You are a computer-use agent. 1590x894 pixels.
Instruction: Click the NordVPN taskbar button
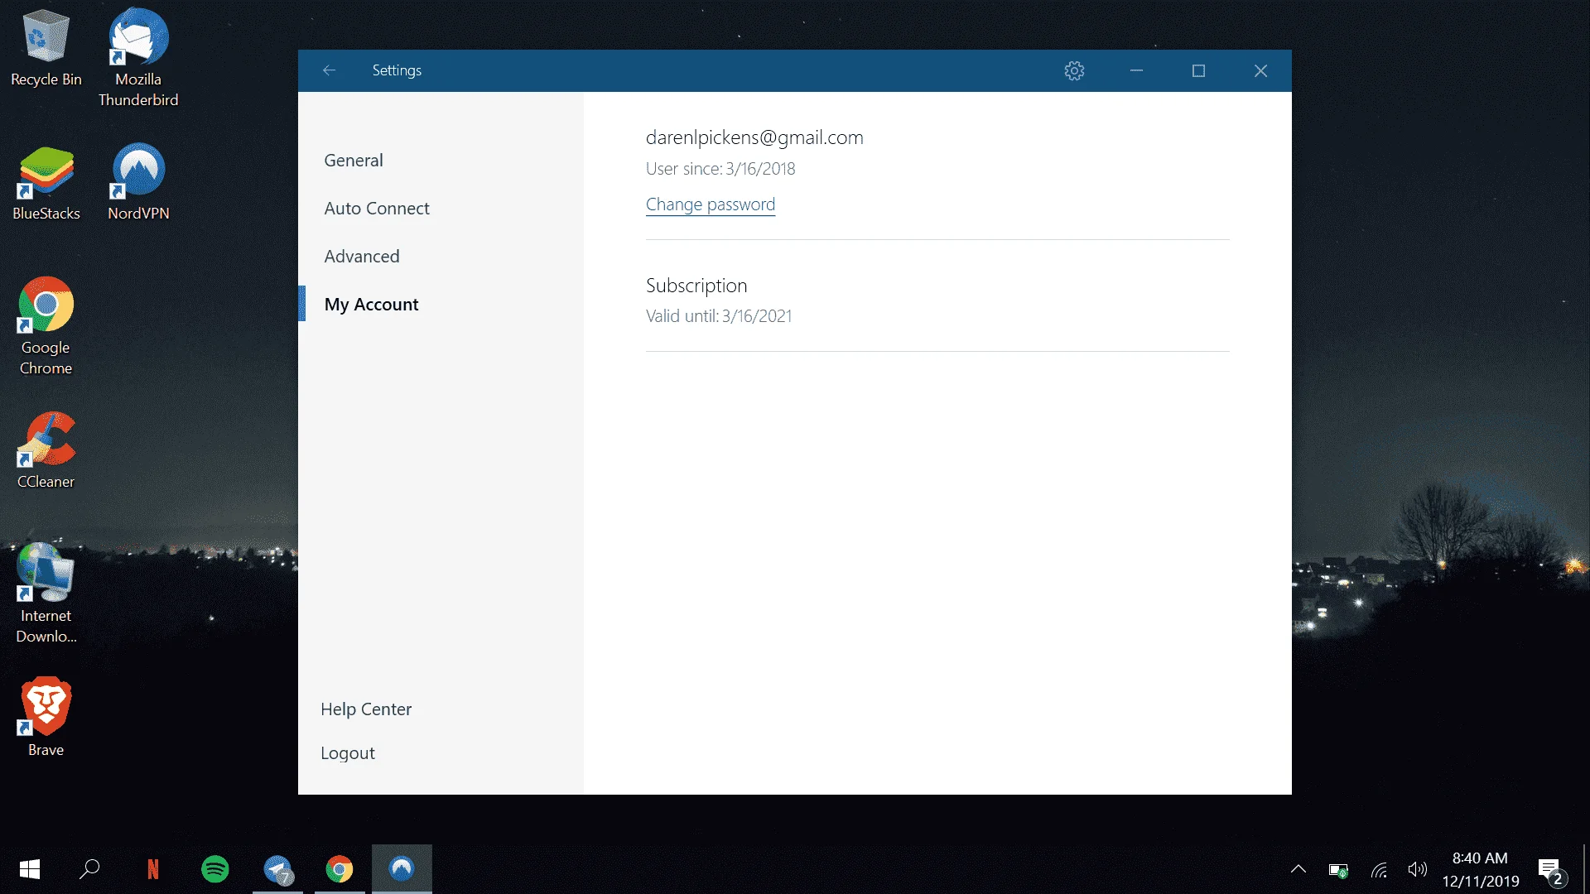pyautogui.click(x=402, y=869)
